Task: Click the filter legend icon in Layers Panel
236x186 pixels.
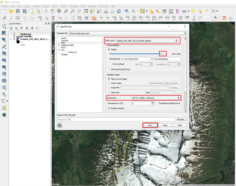Action: (22, 28)
